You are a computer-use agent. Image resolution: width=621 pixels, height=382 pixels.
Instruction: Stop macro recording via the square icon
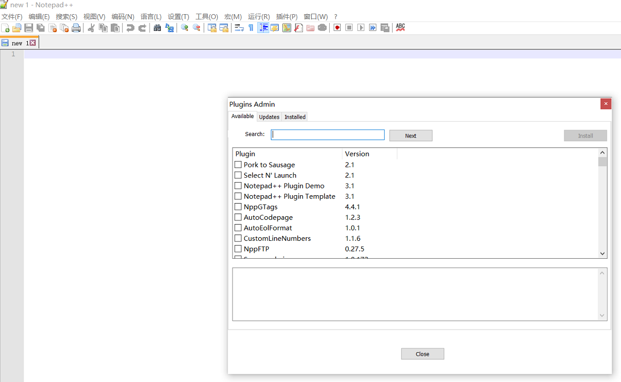349,28
